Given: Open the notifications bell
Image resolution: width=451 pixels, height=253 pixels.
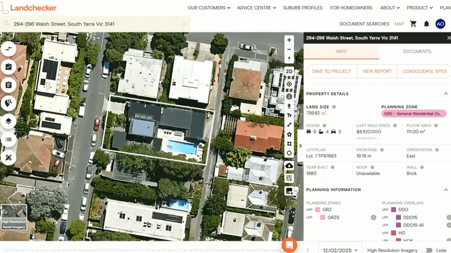Looking at the screenshot, I should pos(426,24).
